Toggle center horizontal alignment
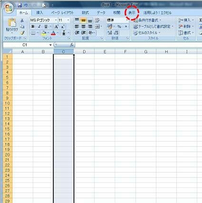 tap(84, 27)
